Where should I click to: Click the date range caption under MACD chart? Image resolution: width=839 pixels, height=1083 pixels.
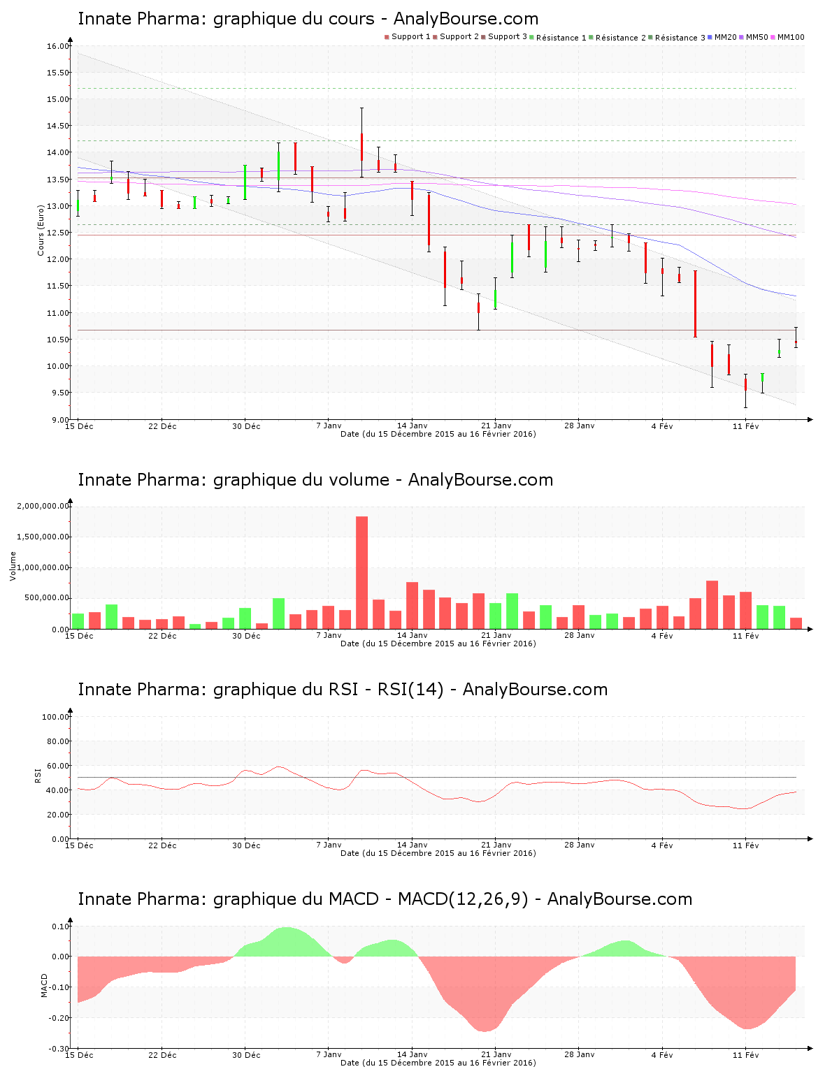pyautogui.click(x=438, y=1063)
